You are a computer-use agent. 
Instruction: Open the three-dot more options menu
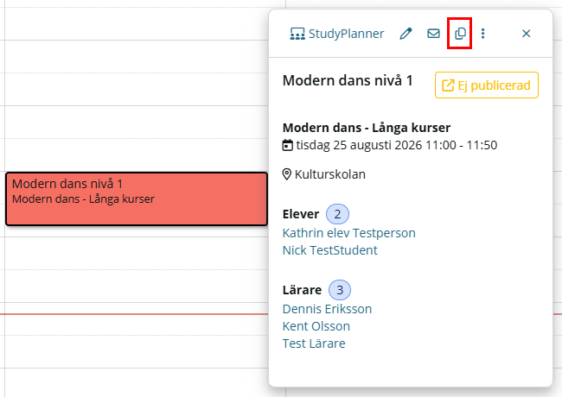point(482,34)
